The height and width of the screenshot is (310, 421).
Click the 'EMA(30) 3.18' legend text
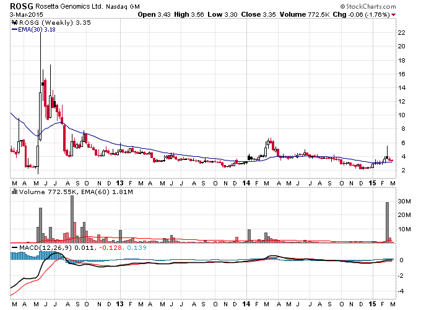37,30
